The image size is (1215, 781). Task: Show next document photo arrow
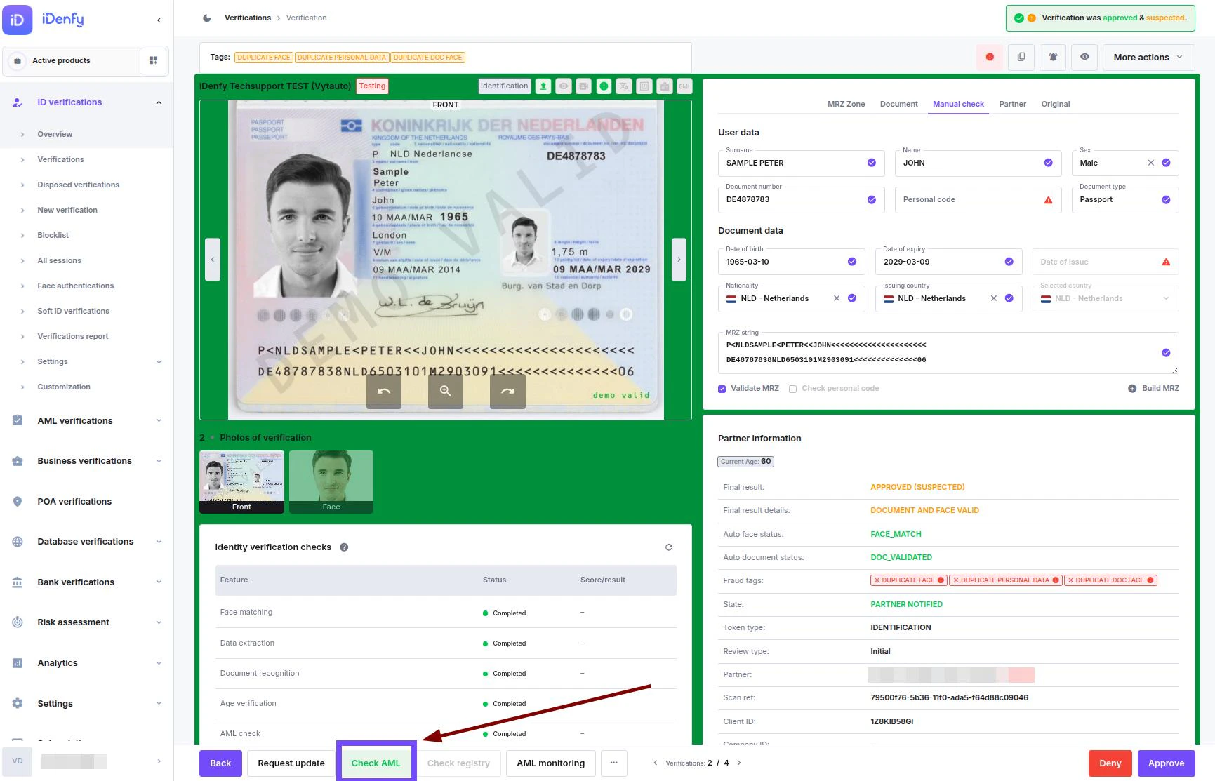click(679, 260)
